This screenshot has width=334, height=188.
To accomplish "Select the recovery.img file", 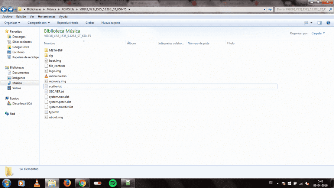I will 57,81.
